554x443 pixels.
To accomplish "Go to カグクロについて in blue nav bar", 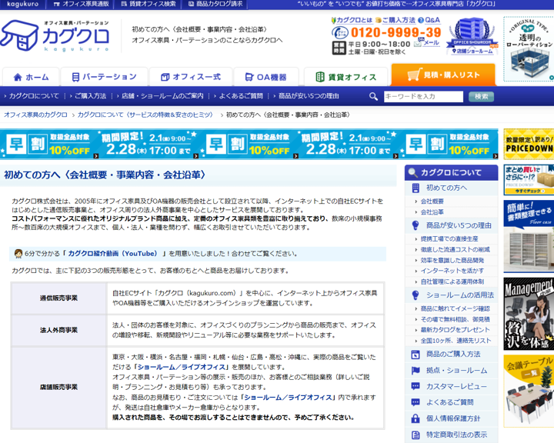I will tap(34, 95).
